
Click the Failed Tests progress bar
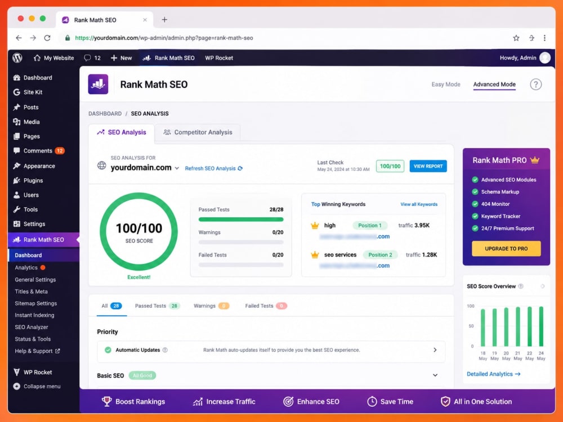tap(241, 265)
